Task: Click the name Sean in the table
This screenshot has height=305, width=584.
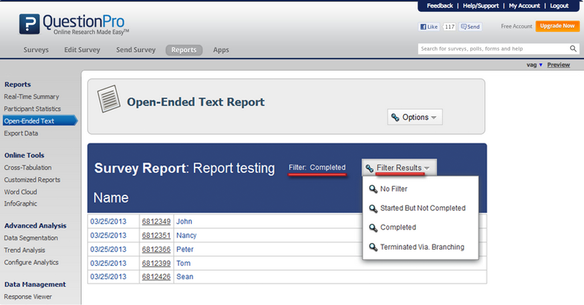Action: pyautogui.click(x=184, y=277)
